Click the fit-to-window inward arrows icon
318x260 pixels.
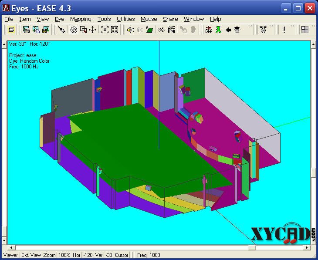(x=115, y=30)
